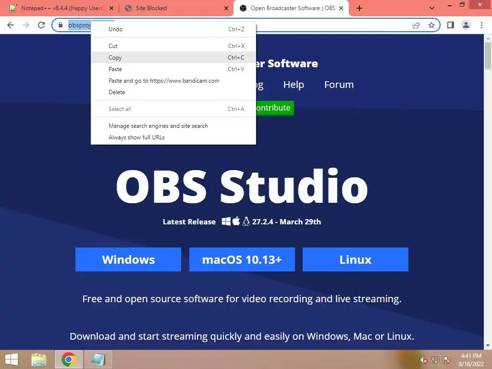492x369 pixels.
Task: Open the Windows Start button
Action: click(12, 359)
